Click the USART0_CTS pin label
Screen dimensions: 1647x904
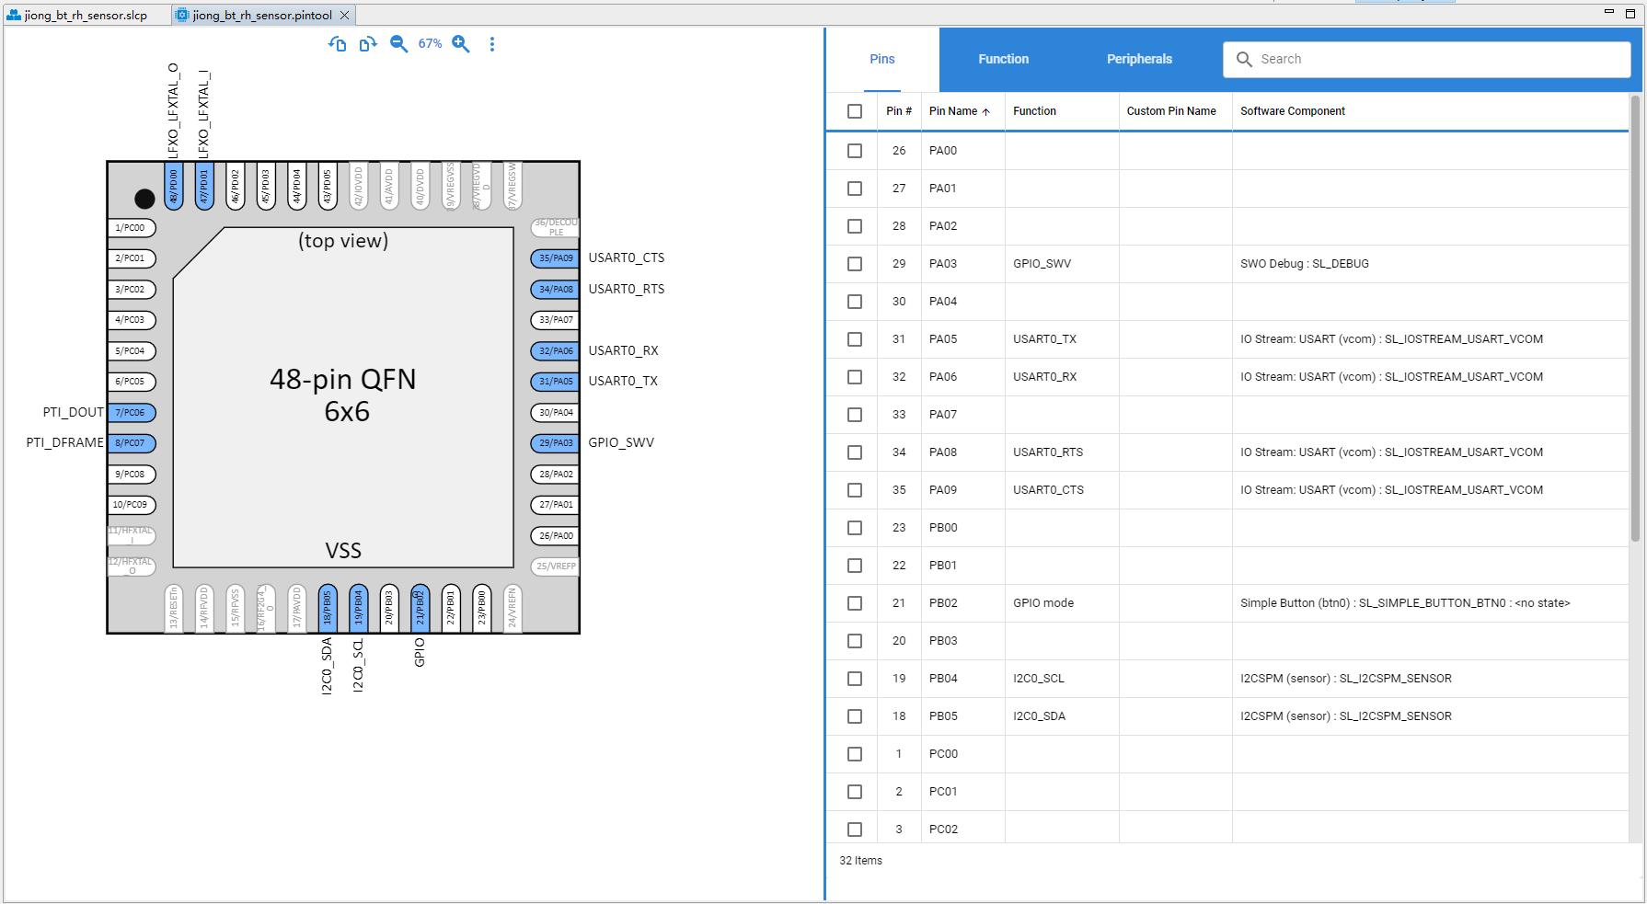627,258
